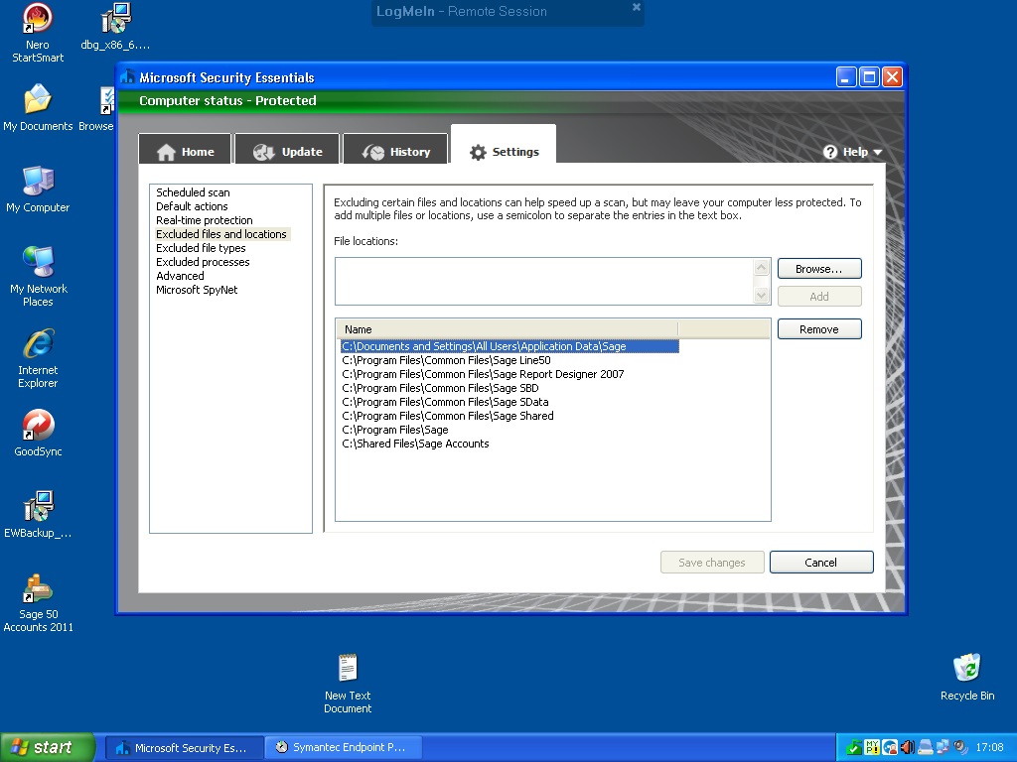Open Microsoft SpyNet settings
The width and height of the screenshot is (1017, 762).
(x=198, y=290)
